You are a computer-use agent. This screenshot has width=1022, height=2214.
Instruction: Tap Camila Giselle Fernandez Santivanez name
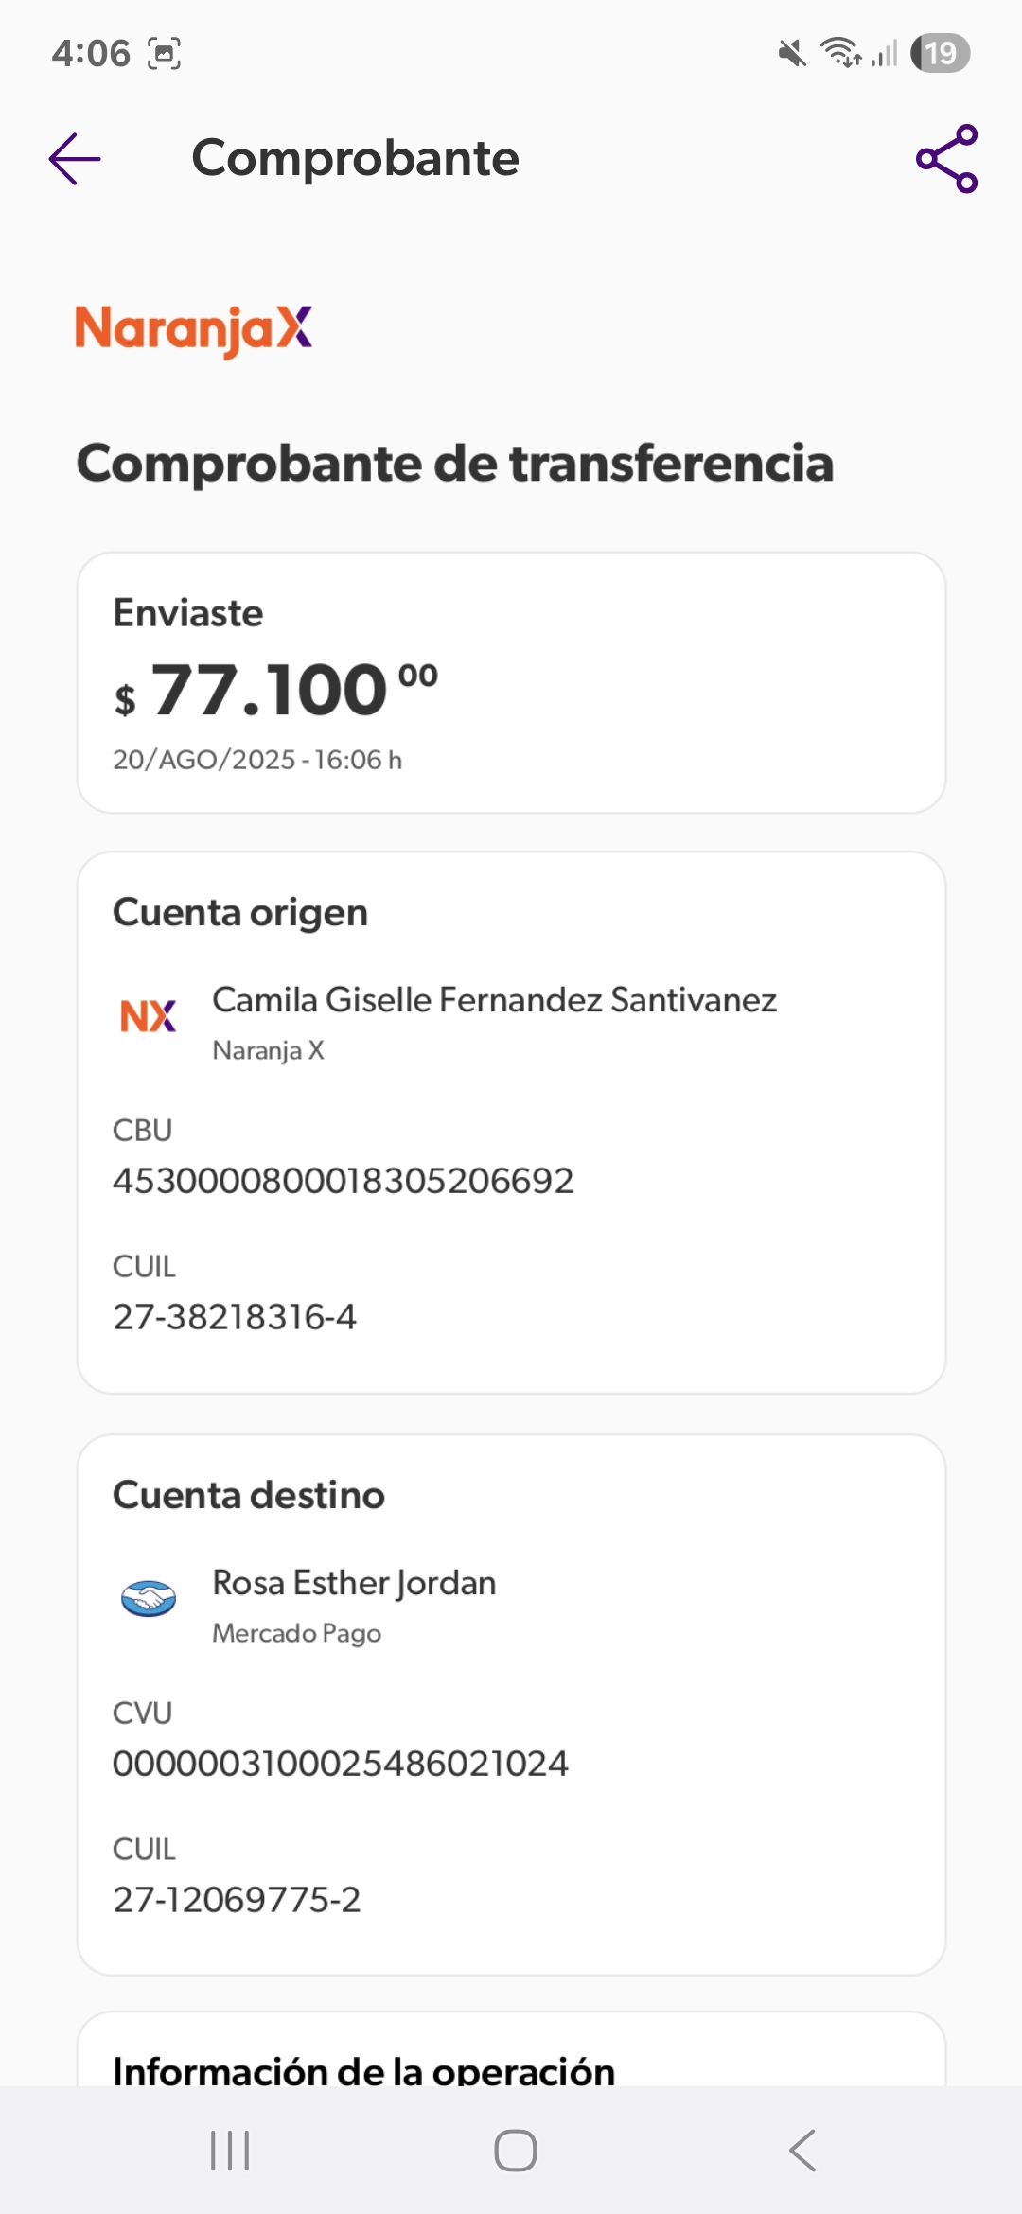click(494, 1000)
